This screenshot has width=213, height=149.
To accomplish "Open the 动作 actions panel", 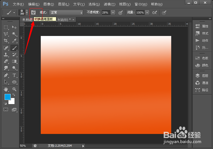I will coord(202,40).
